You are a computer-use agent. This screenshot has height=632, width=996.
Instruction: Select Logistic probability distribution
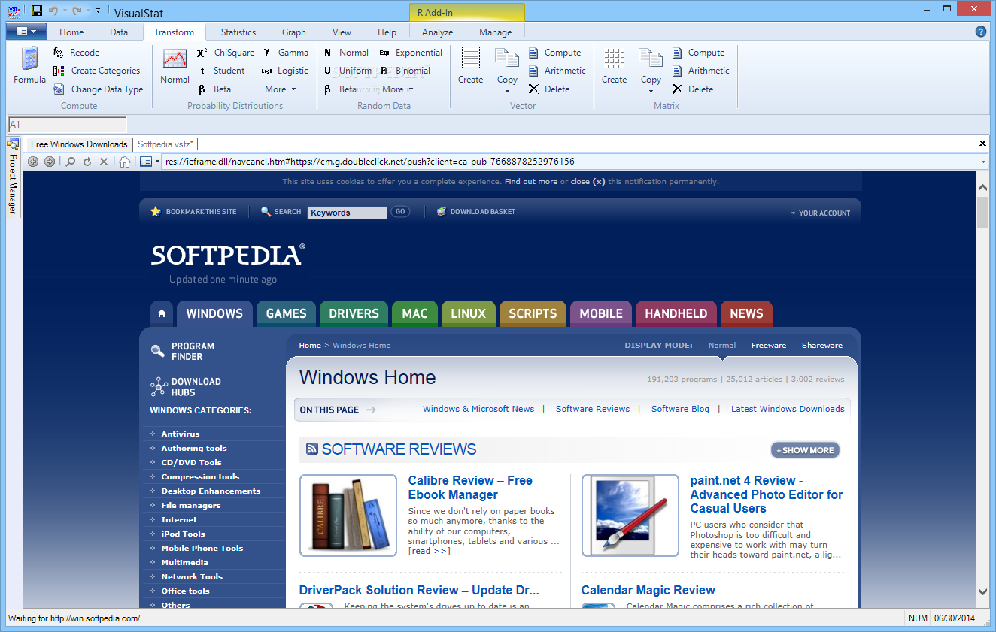tap(285, 71)
